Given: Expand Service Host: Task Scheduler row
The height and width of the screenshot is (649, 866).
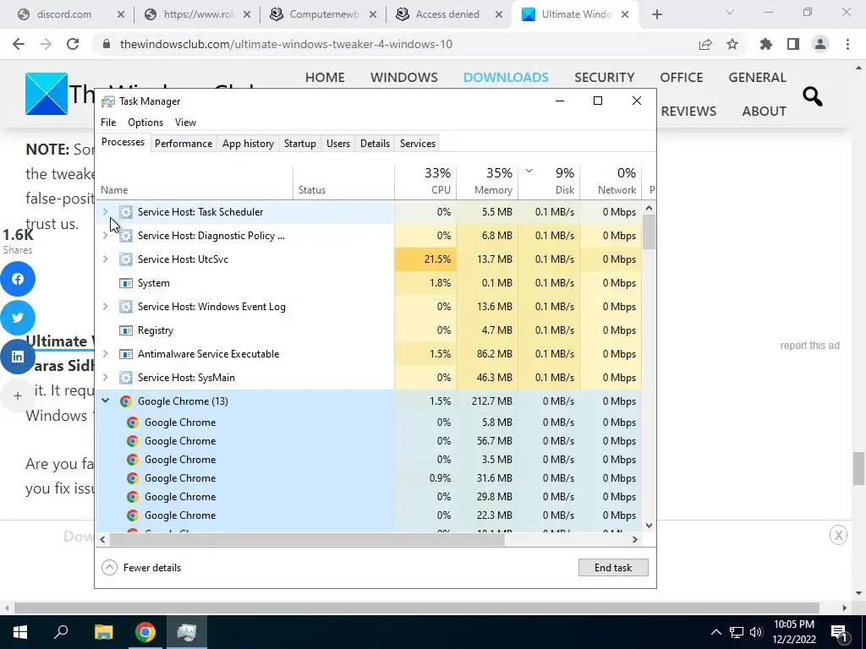Looking at the screenshot, I should (x=106, y=212).
